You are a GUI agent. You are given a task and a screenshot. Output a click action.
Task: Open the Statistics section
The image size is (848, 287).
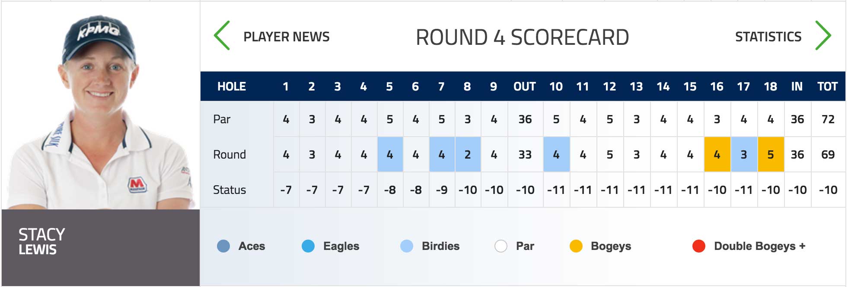point(768,37)
